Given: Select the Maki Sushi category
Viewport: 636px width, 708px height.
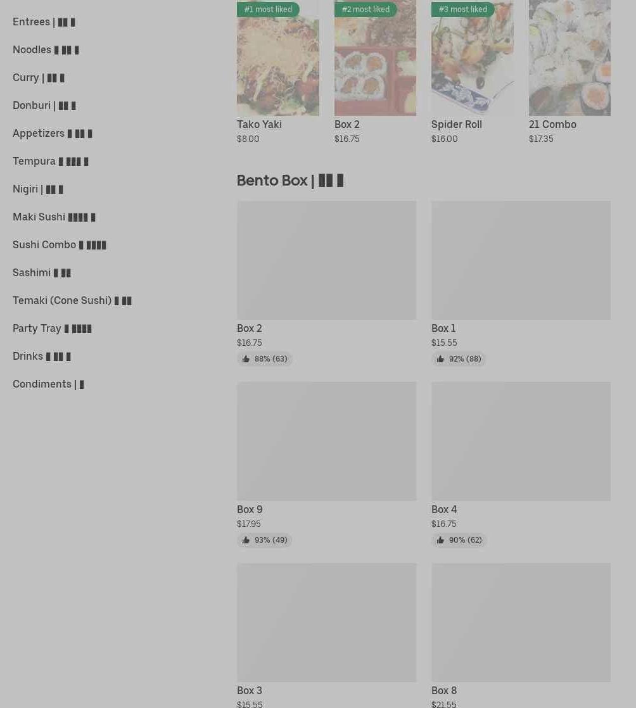Looking at the screenshot, I should [x=54, y=217].
